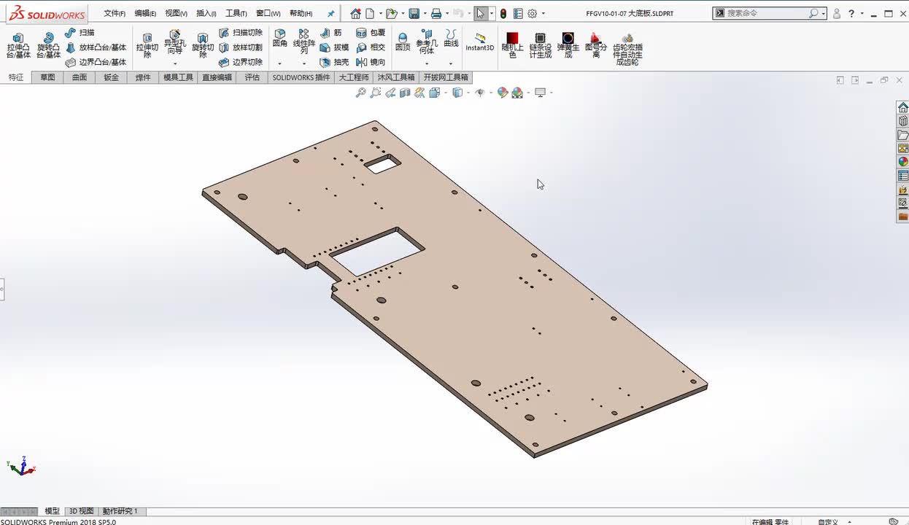
Task: Open the 参考几何体 reference geometry tool
Action: point(427,42)
